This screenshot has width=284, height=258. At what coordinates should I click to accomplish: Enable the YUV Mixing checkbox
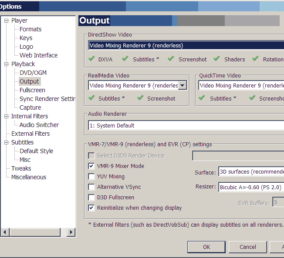coord(91,177)
